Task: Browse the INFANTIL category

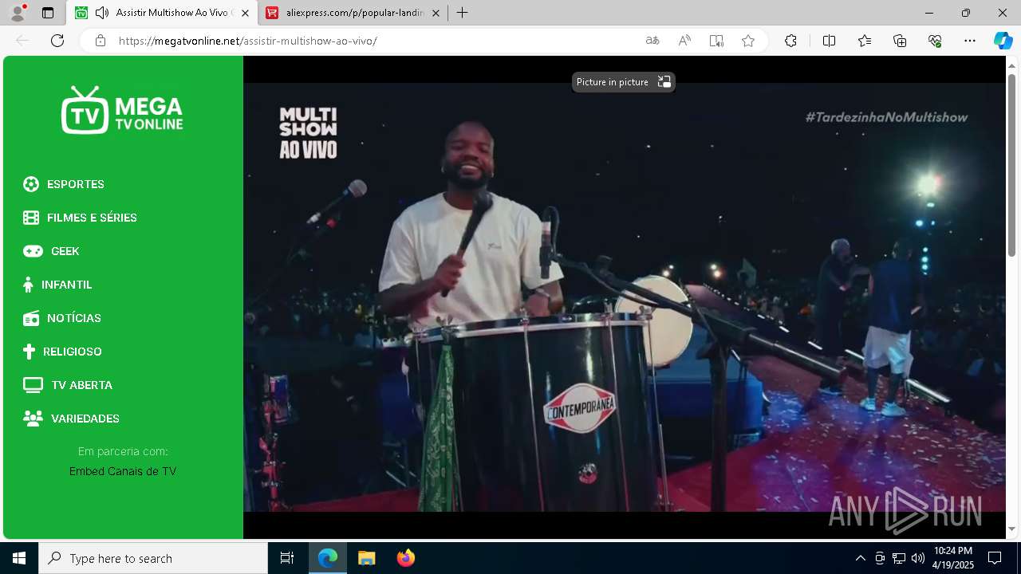Action: [67, 285]
